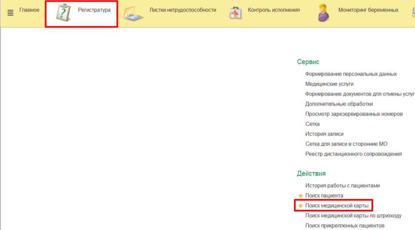The height and width of the screenshot is (230, 415).
Task: Click the hamburger menu icon
Action: [10, 13]
